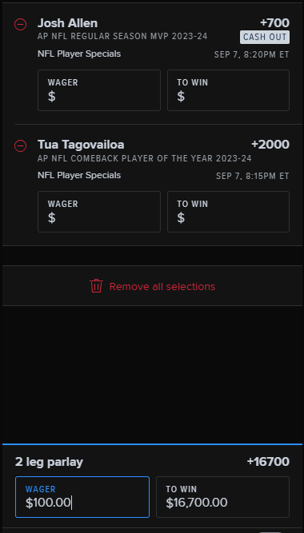
Task: Focus the Tua Tagovailoa Wager field
Action: (99, 212)
